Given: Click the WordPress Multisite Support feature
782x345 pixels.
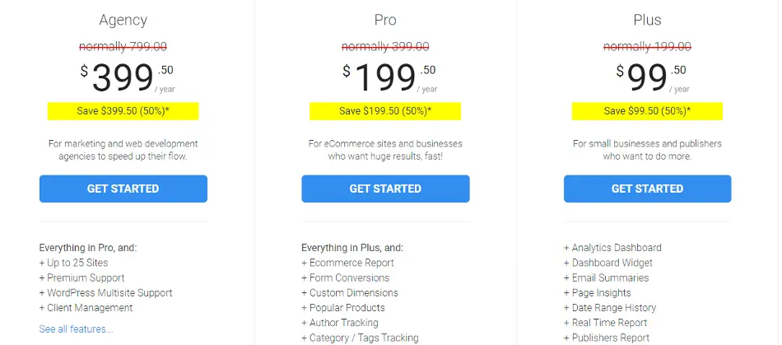Looking at the screenshot, I should pyautogui.click(x=105, y=292).
